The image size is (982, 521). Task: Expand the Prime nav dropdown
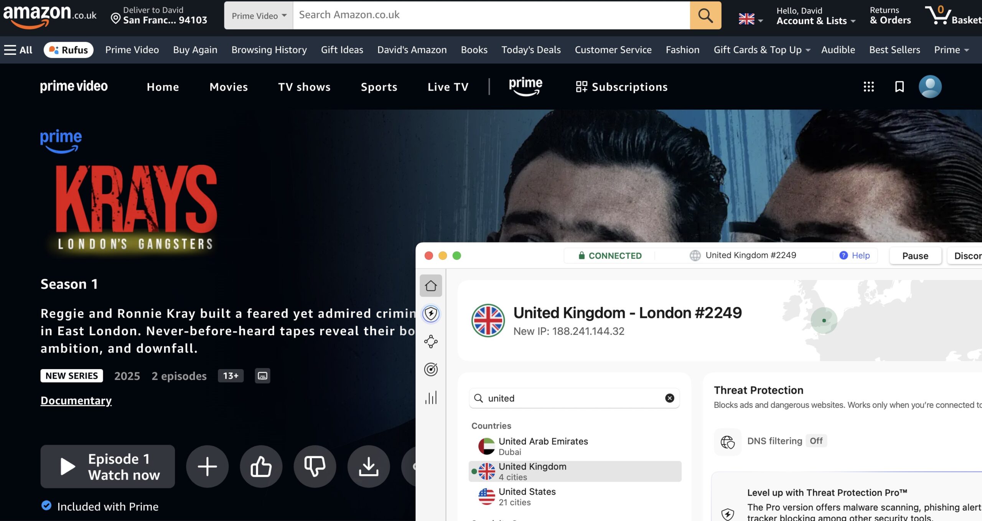[x=951, y=50]
